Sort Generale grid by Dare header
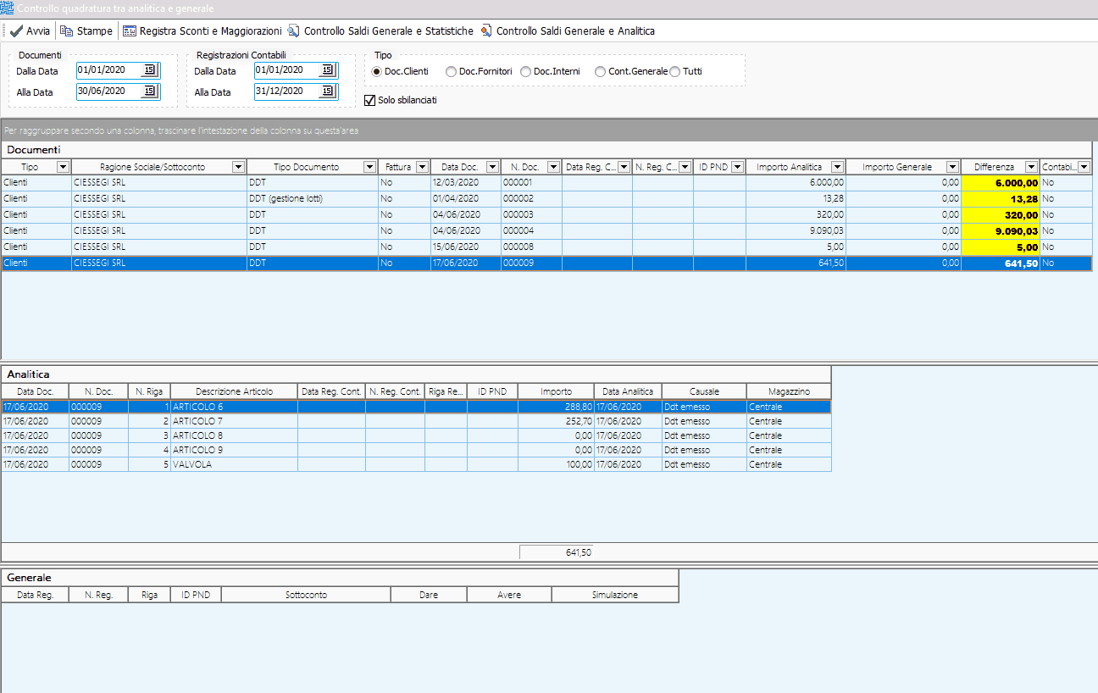1098x693 pixels. (429, 595)
